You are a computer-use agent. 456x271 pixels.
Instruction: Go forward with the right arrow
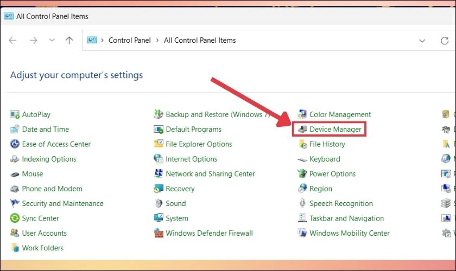pyautogui.click(x=34, y=40)
